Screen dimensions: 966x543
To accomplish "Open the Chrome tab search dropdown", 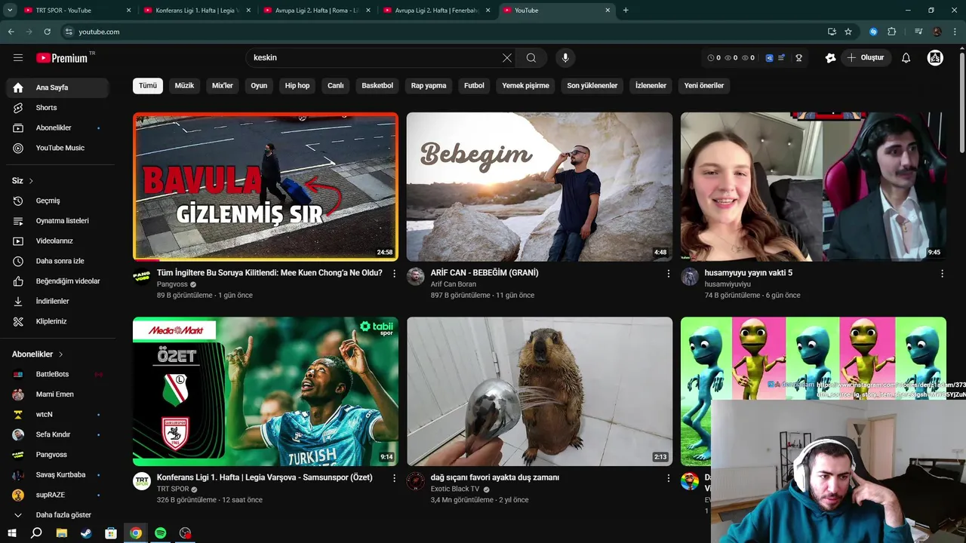I will coord(10,11).
